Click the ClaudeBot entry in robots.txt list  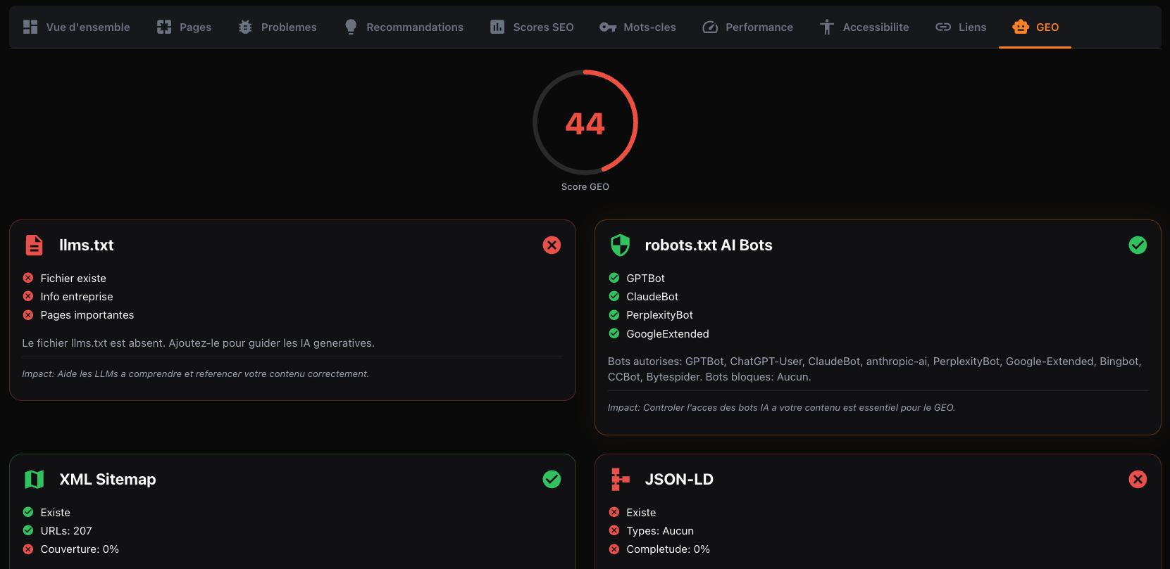coord(652,297)
